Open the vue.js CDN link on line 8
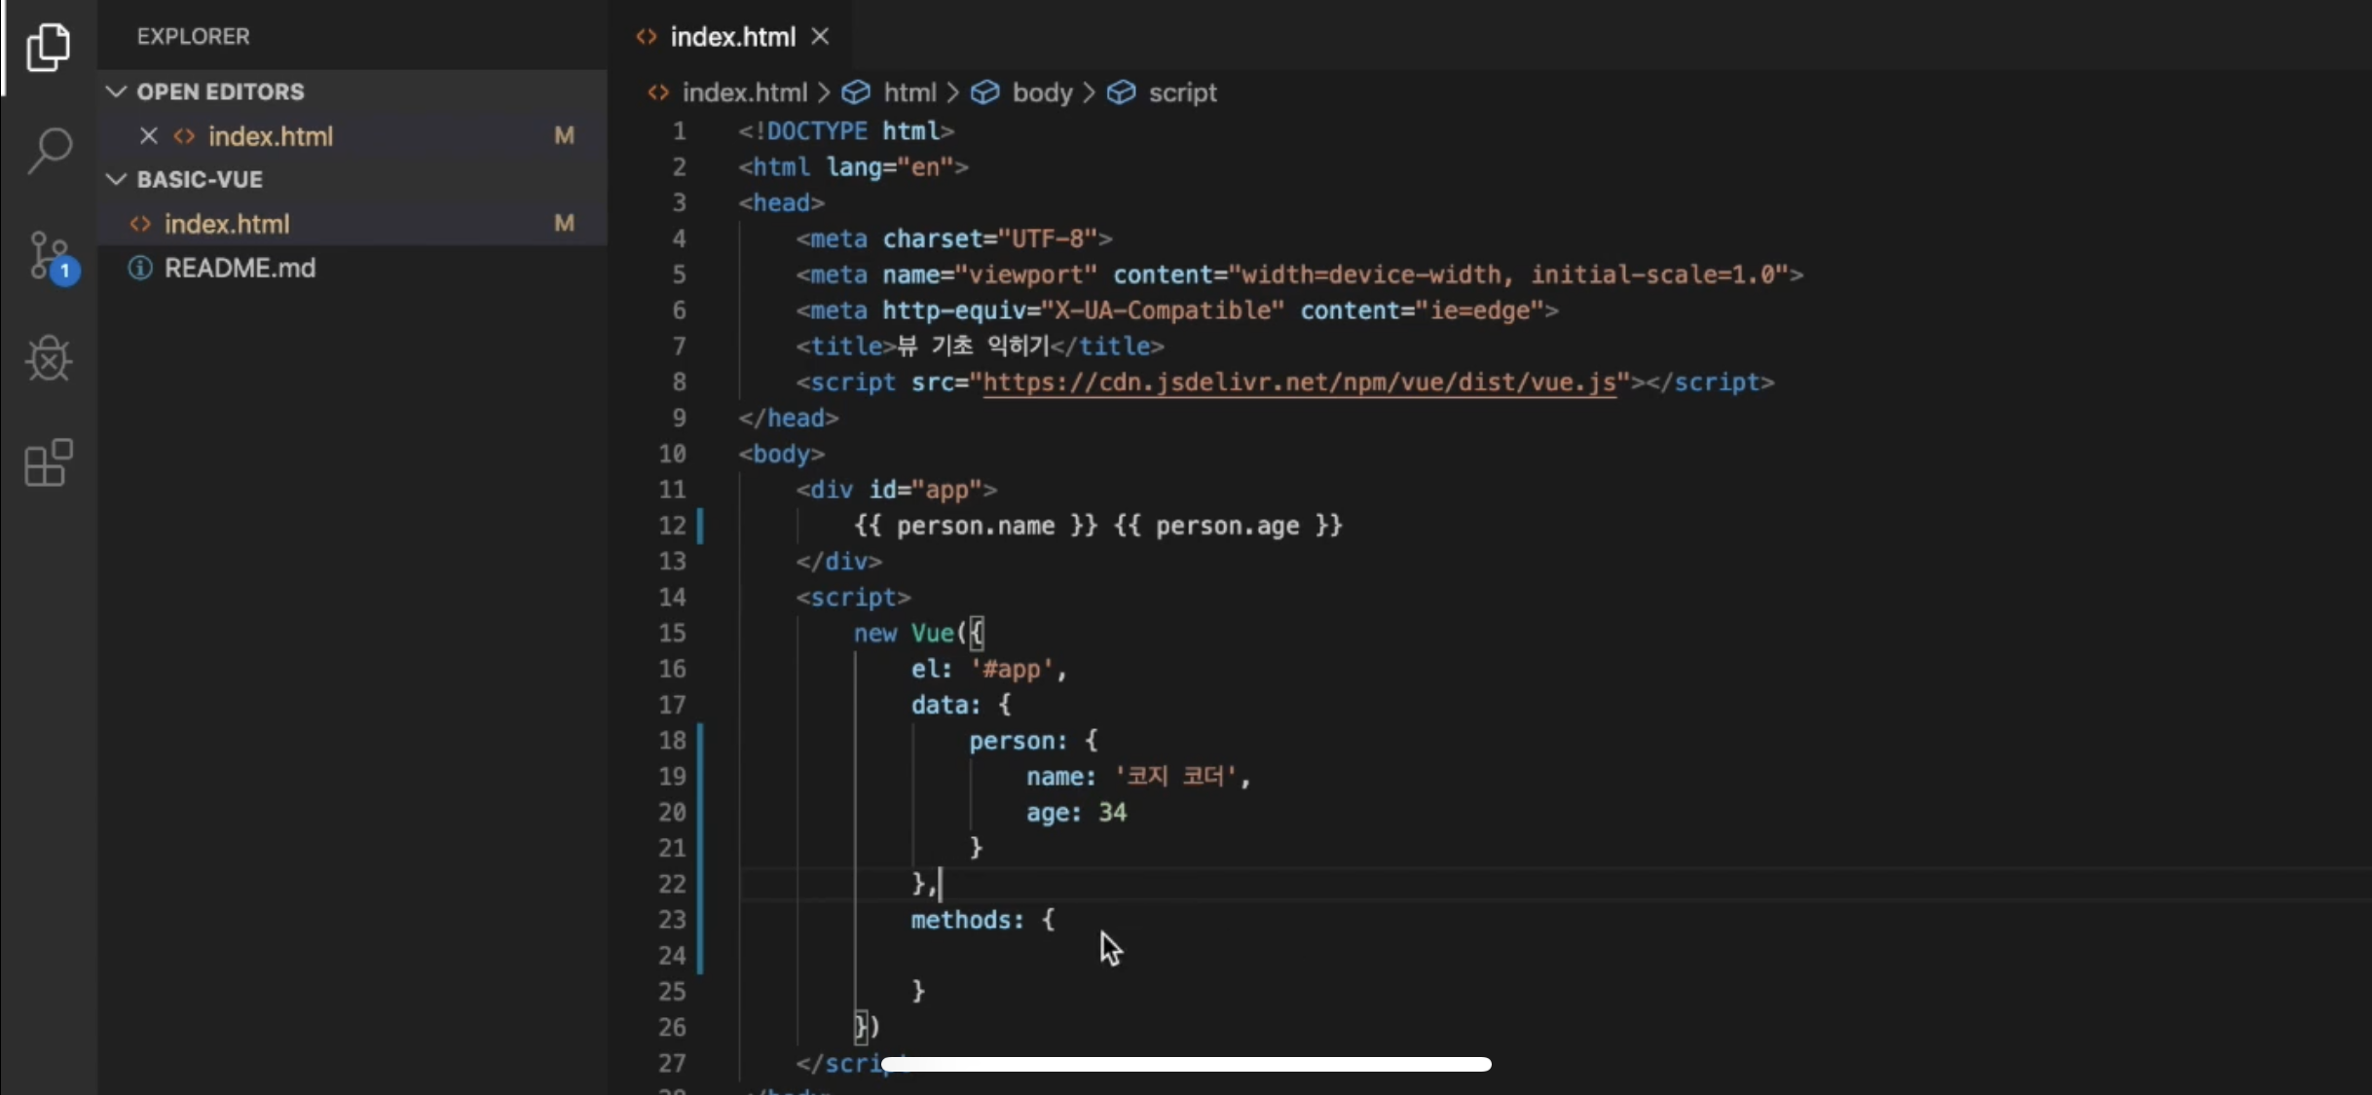Screen dimensions: 2372x1095 click(1299, 383)
